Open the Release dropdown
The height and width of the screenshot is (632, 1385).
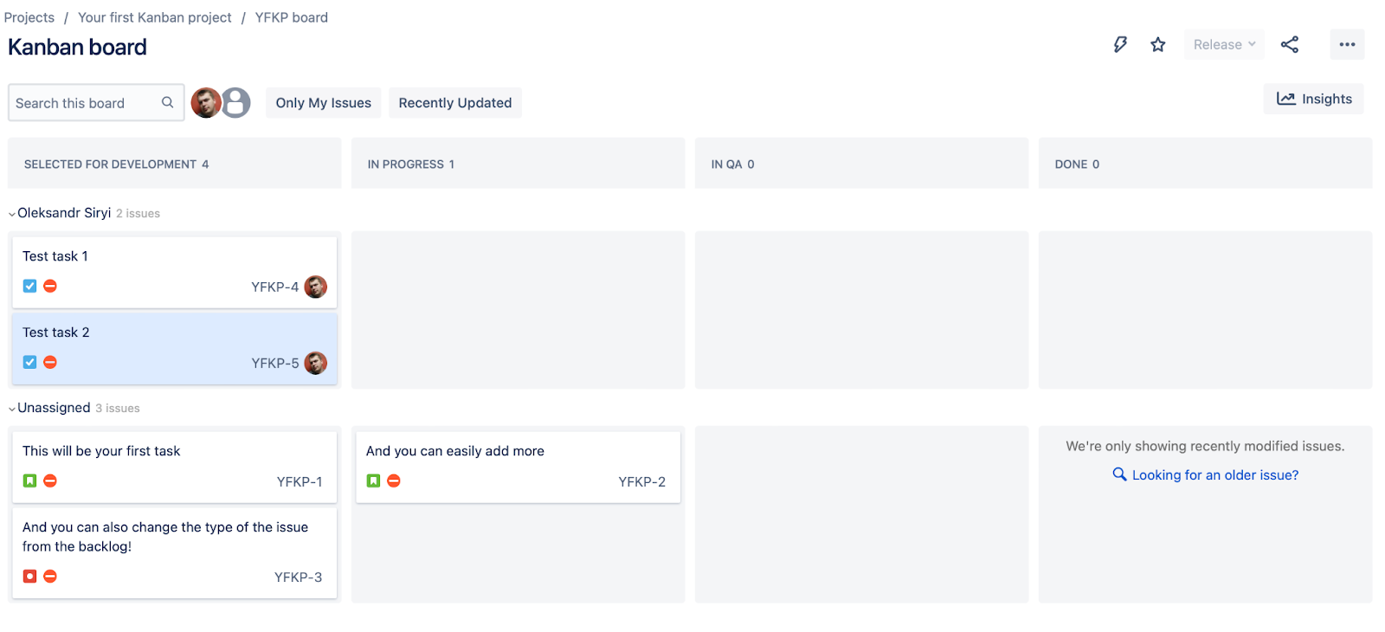coord(1224,44)
